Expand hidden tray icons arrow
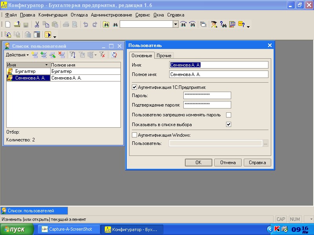Image resolution: width=314 pixels, height=235 pixels. coord(270,229)
